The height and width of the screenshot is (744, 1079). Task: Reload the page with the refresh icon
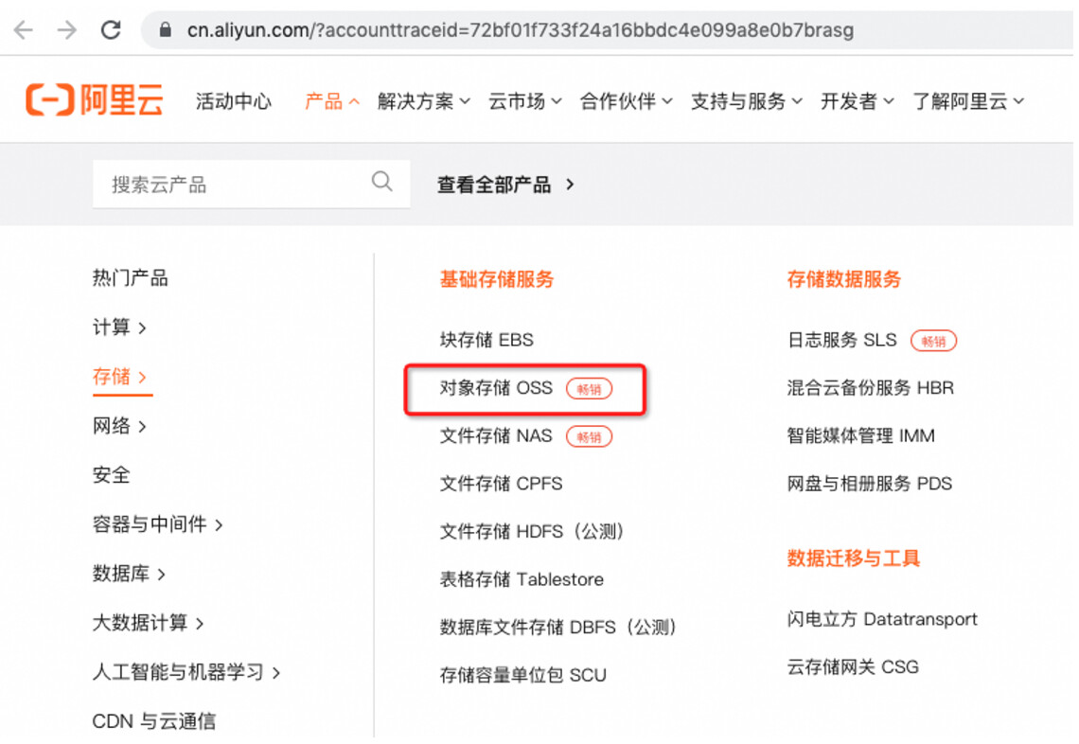pyautogui.click(x=111, y=29)
